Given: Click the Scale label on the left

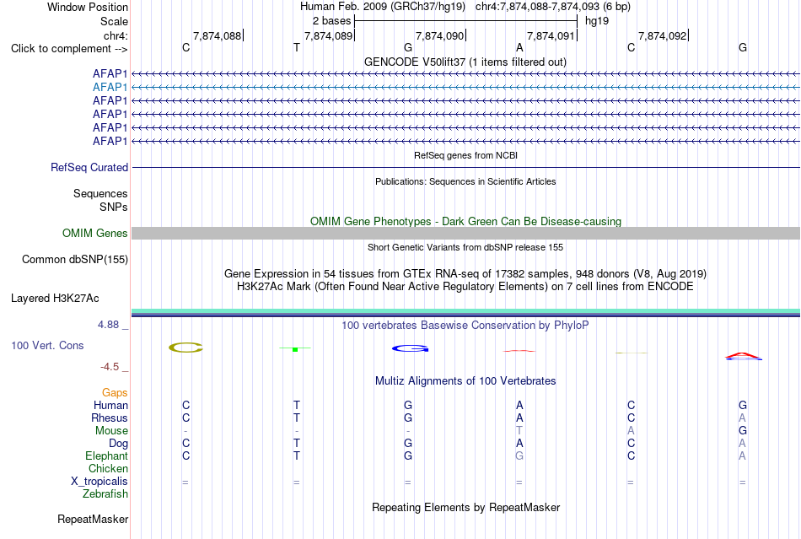Looking at the screenshot, I should click(114, 21).
